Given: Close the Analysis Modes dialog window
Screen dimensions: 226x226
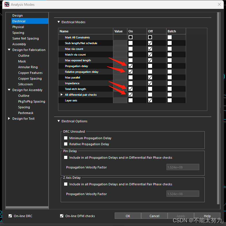Looking at the screenshot, I should [219, 4].
